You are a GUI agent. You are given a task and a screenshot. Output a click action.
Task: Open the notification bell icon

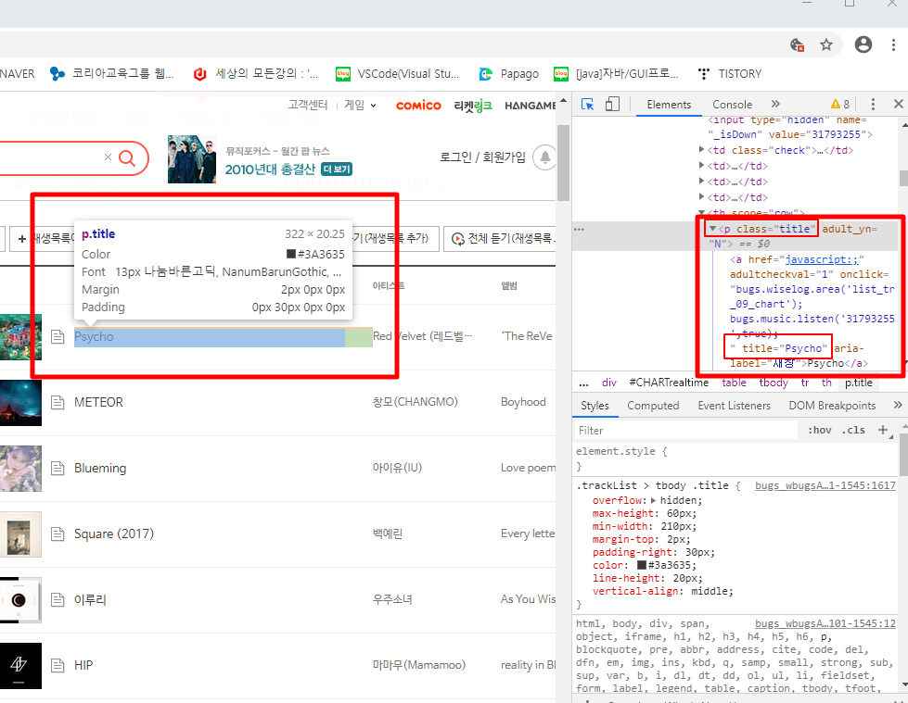(x=544, y=157)
